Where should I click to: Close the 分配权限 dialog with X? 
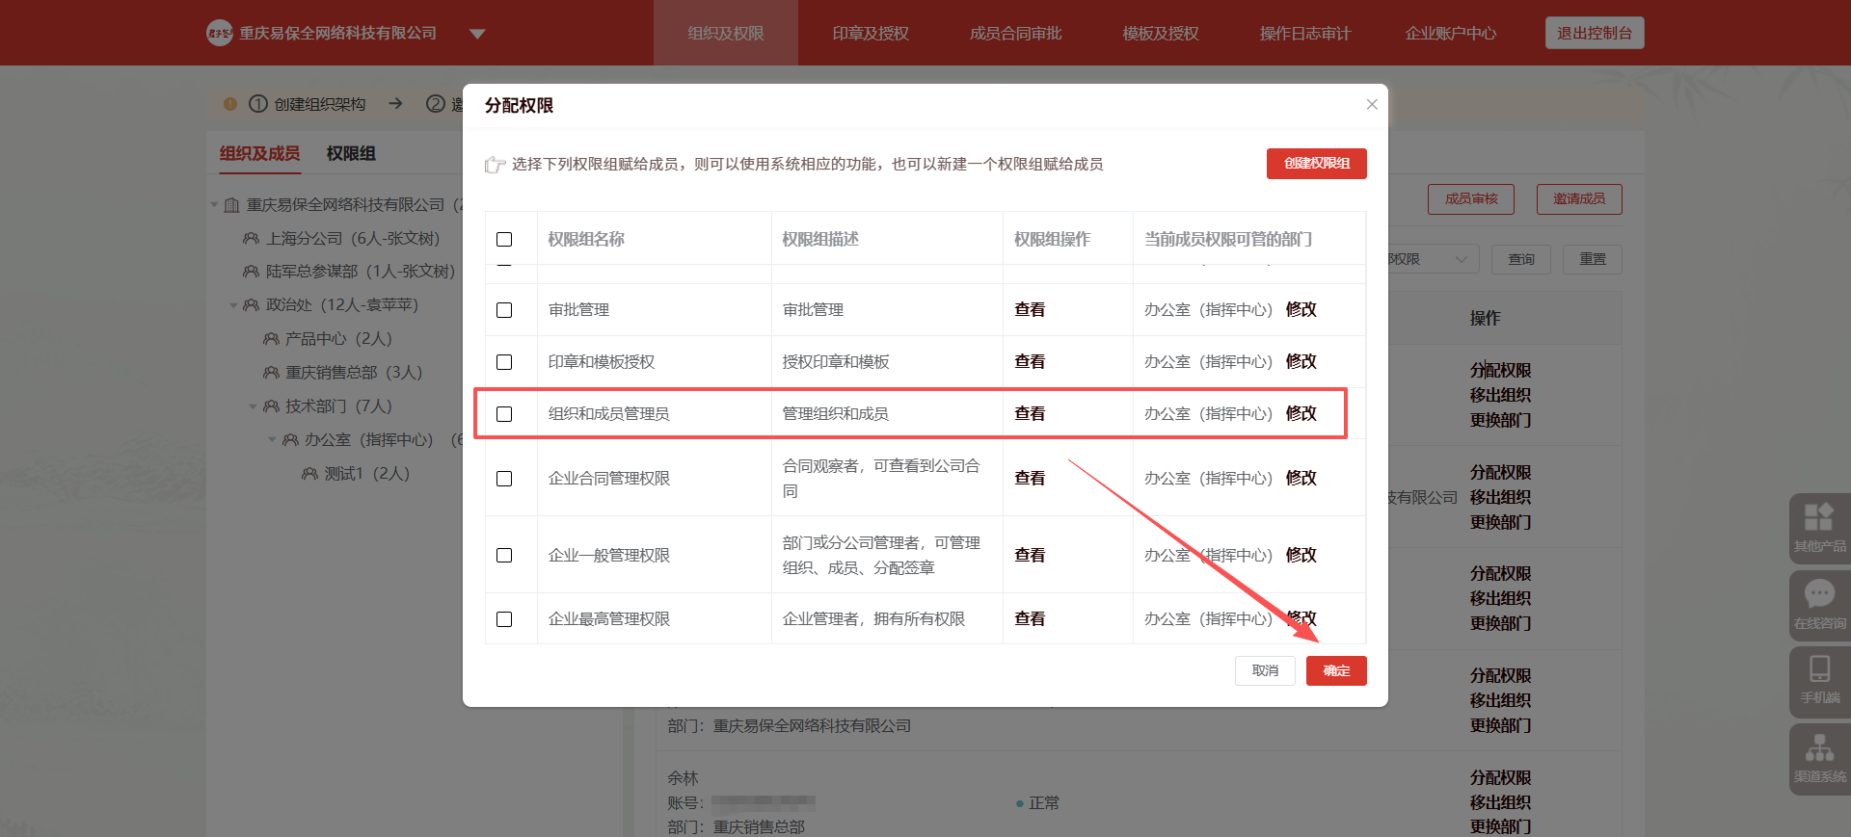pos(1371,104)
